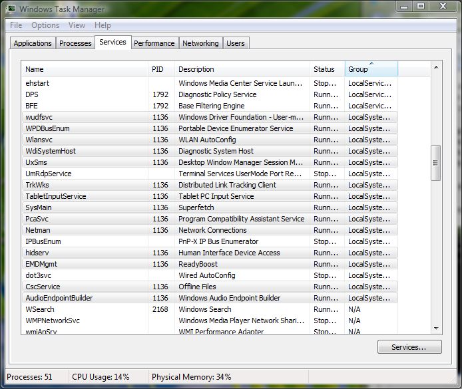Viewport: 462px width, 389px height.
Task: Click the Superfetch description
Action: tap(196, 207)
